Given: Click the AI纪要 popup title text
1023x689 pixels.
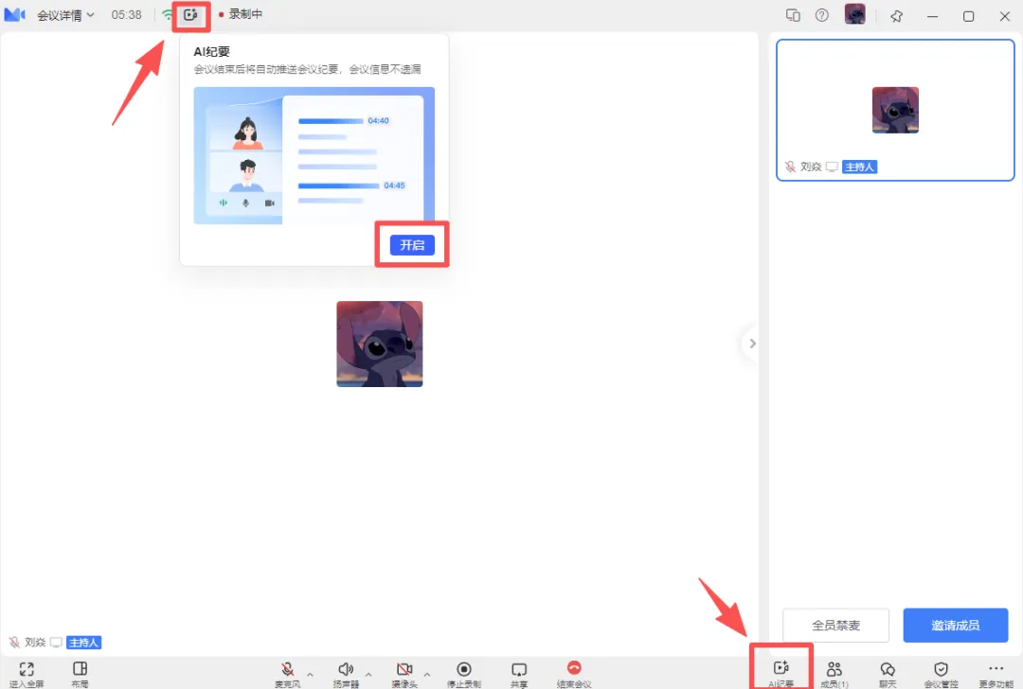Looking at the screenshot, I should coord(212,51).
